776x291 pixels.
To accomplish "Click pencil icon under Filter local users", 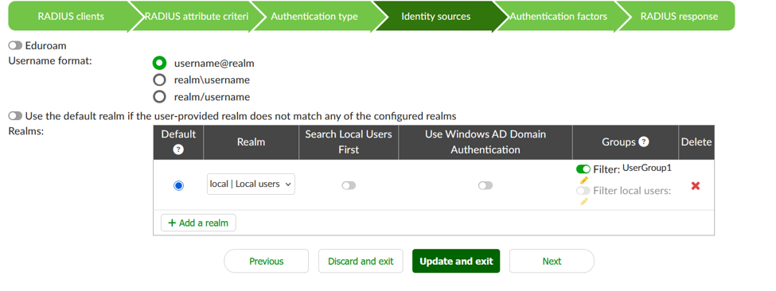I will point(584,202).
